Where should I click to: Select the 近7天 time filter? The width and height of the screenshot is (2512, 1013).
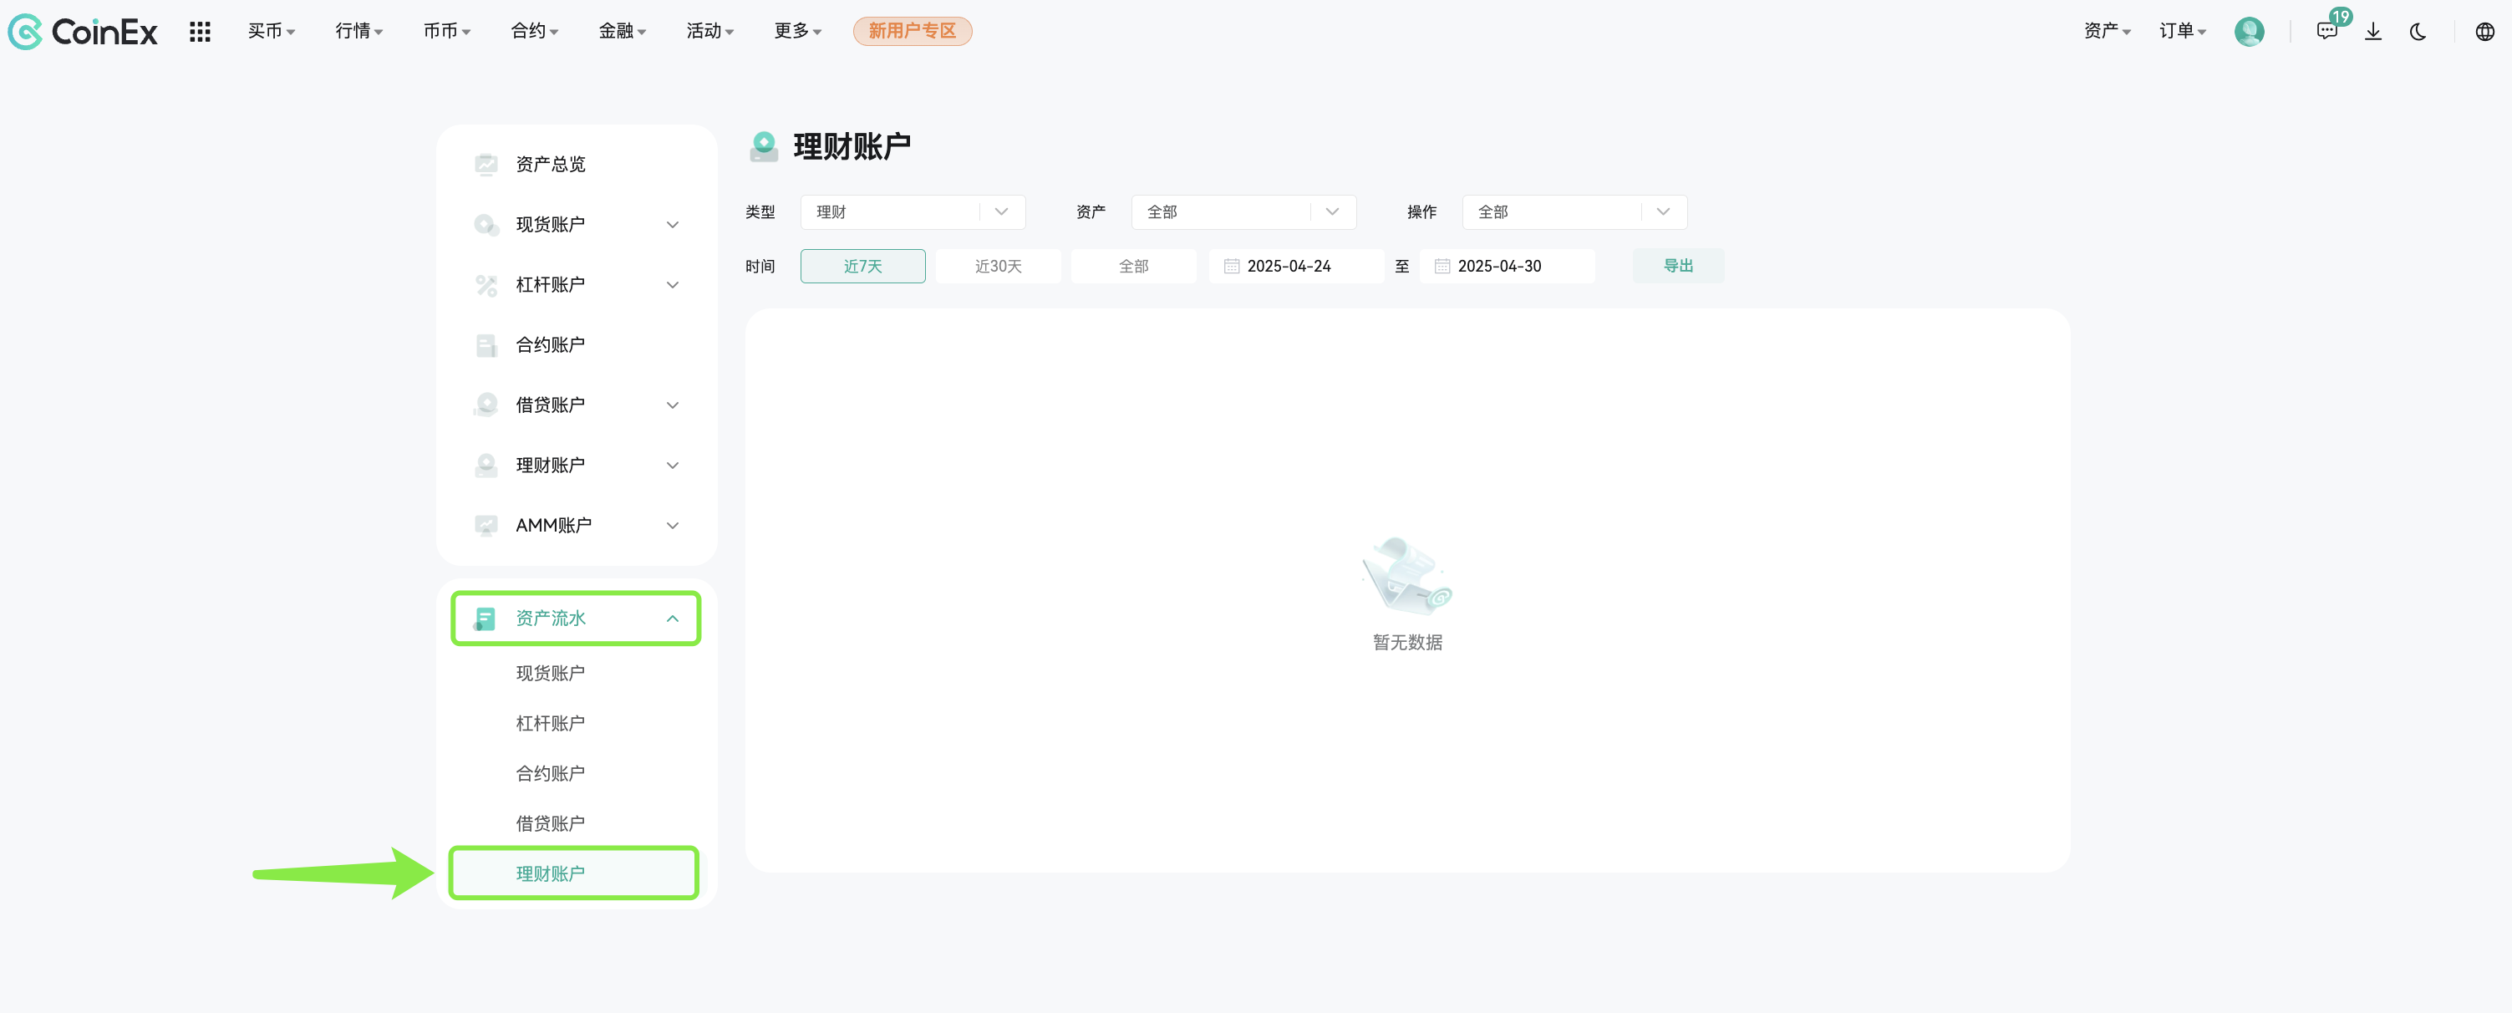click(x=862, y=266)
